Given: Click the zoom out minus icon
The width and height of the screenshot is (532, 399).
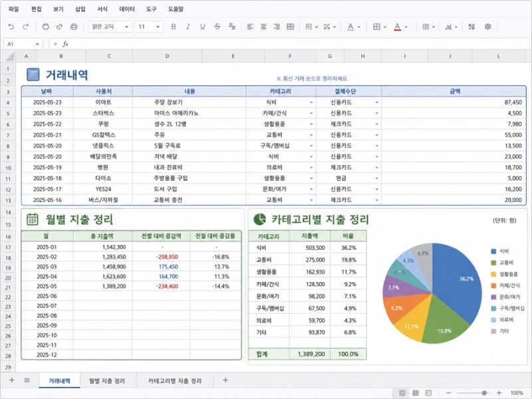Looking at the screenshot, I should (448, 393).
